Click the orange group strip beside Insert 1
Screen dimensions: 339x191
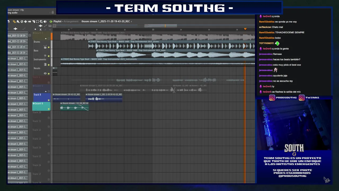52,36
